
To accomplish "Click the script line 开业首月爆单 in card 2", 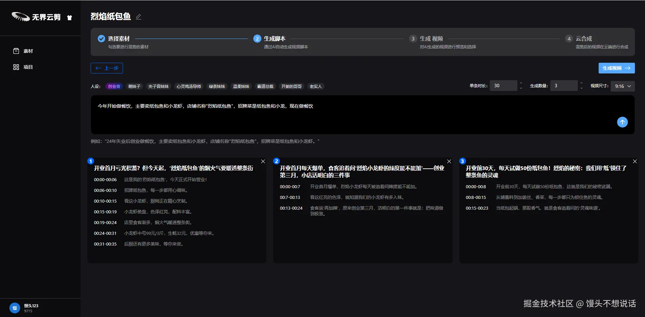I will (363, 187).
